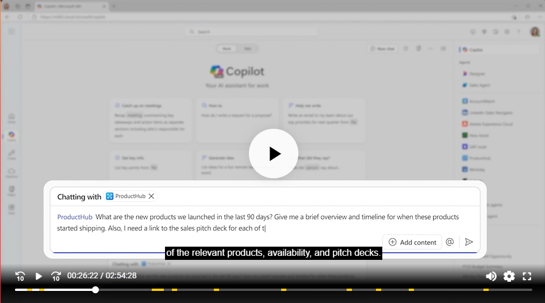The image size is (545, 303).
Task: Click the user profile avatar
Action: coord(535,32)
